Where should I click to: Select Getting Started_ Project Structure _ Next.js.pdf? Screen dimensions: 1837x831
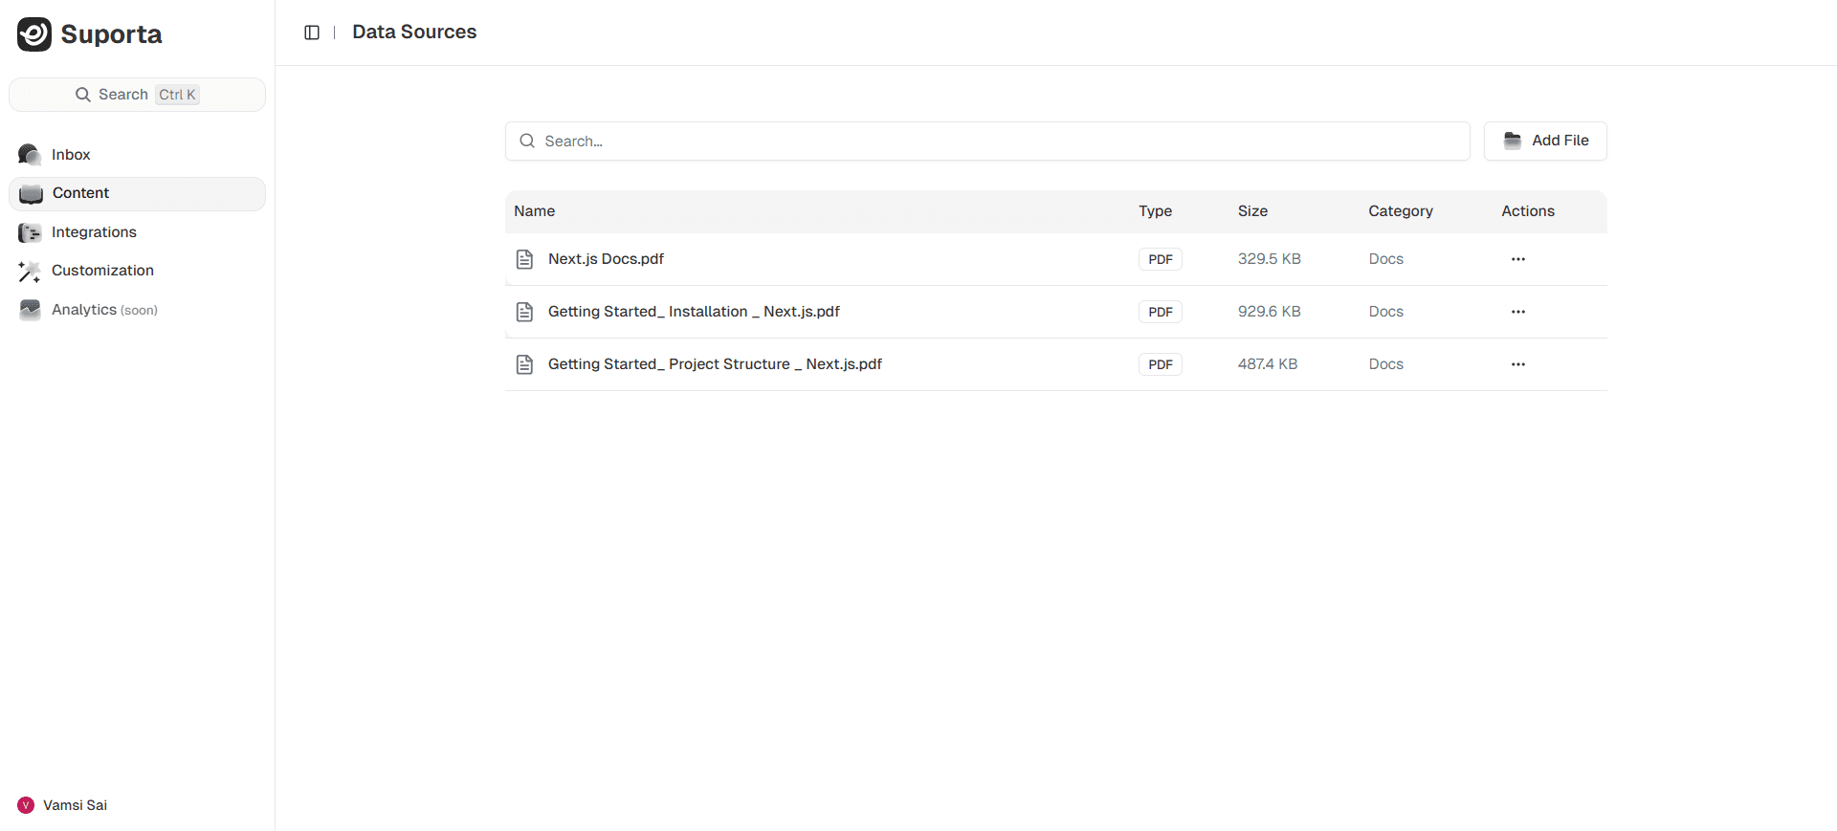click(715, 364)
